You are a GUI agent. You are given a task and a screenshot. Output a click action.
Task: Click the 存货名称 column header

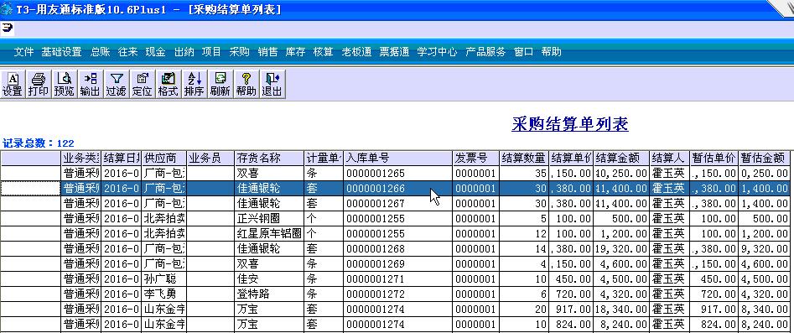(270, 158)
